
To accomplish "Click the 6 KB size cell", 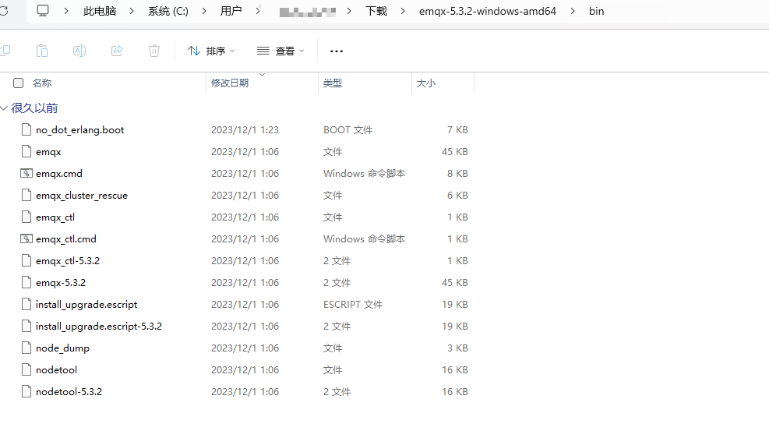I will 457,196.
